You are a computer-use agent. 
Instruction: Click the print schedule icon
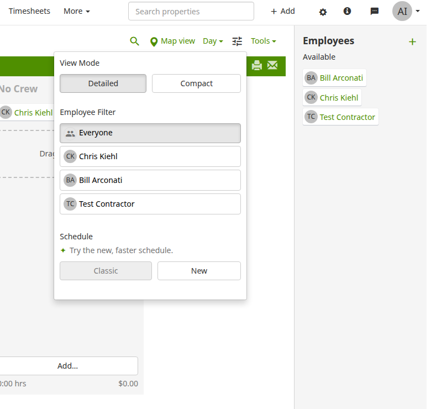pos(257,65)
